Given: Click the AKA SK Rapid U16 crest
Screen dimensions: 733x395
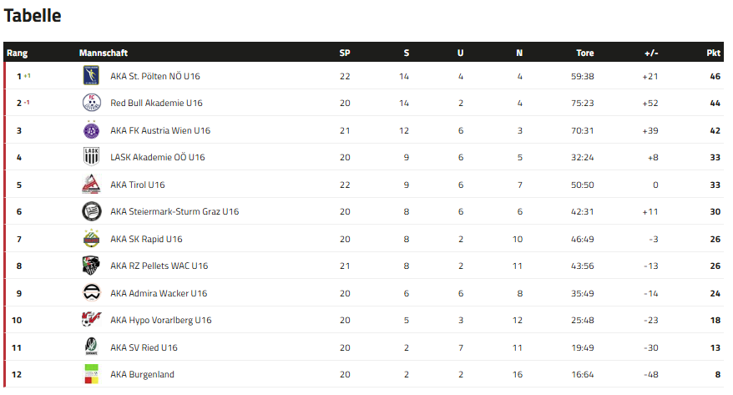Looking at the screenshot, I should 91,239.
